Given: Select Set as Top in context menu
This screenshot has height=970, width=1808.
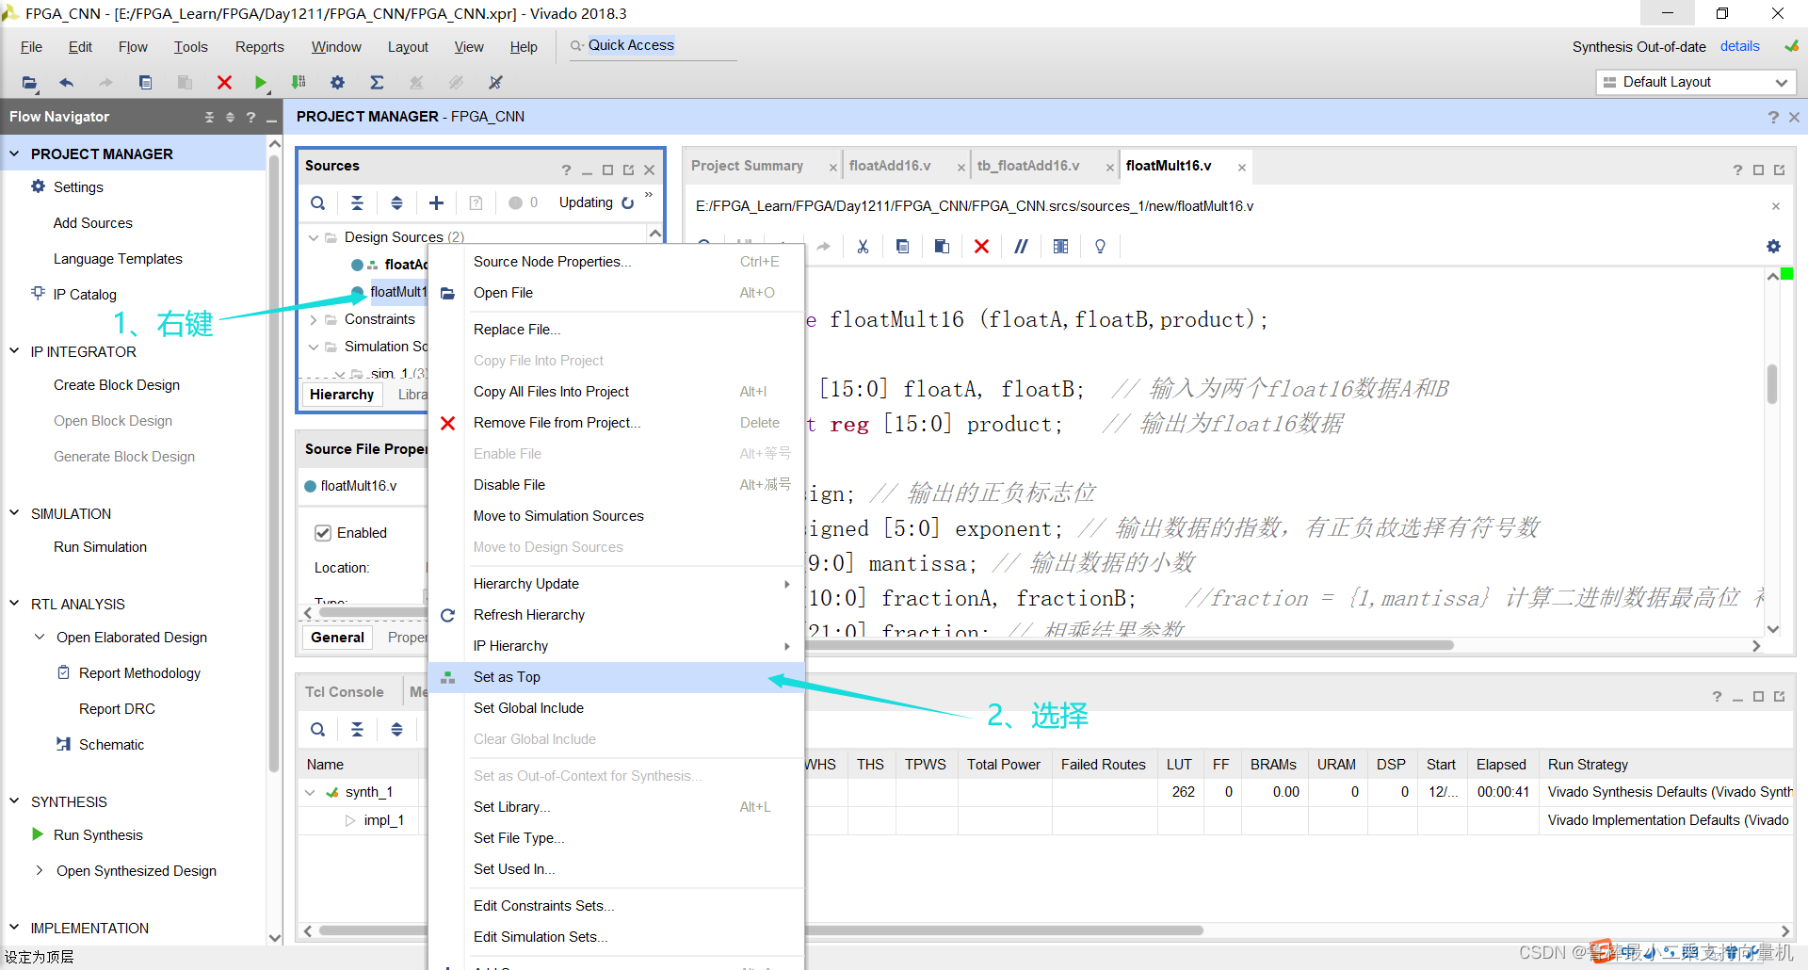Looking at the screenshot, I should (617, 677).
